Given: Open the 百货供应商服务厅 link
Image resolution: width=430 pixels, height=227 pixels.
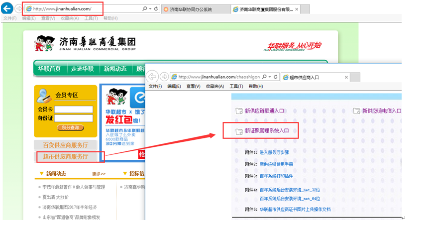Looking at the screenshot, I should pos(66,145).
